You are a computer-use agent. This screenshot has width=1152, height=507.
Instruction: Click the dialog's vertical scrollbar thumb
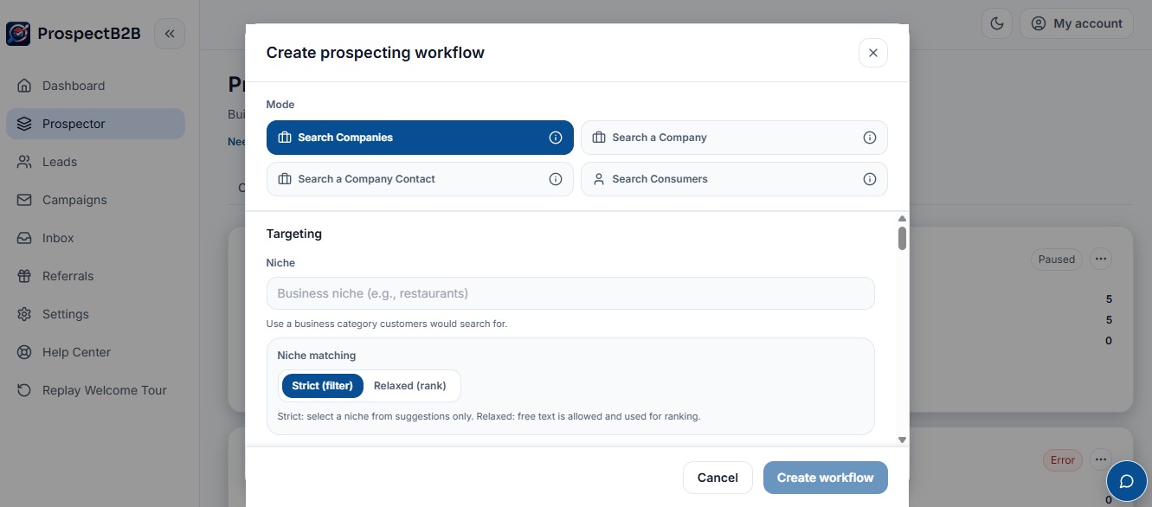(902, 238)
